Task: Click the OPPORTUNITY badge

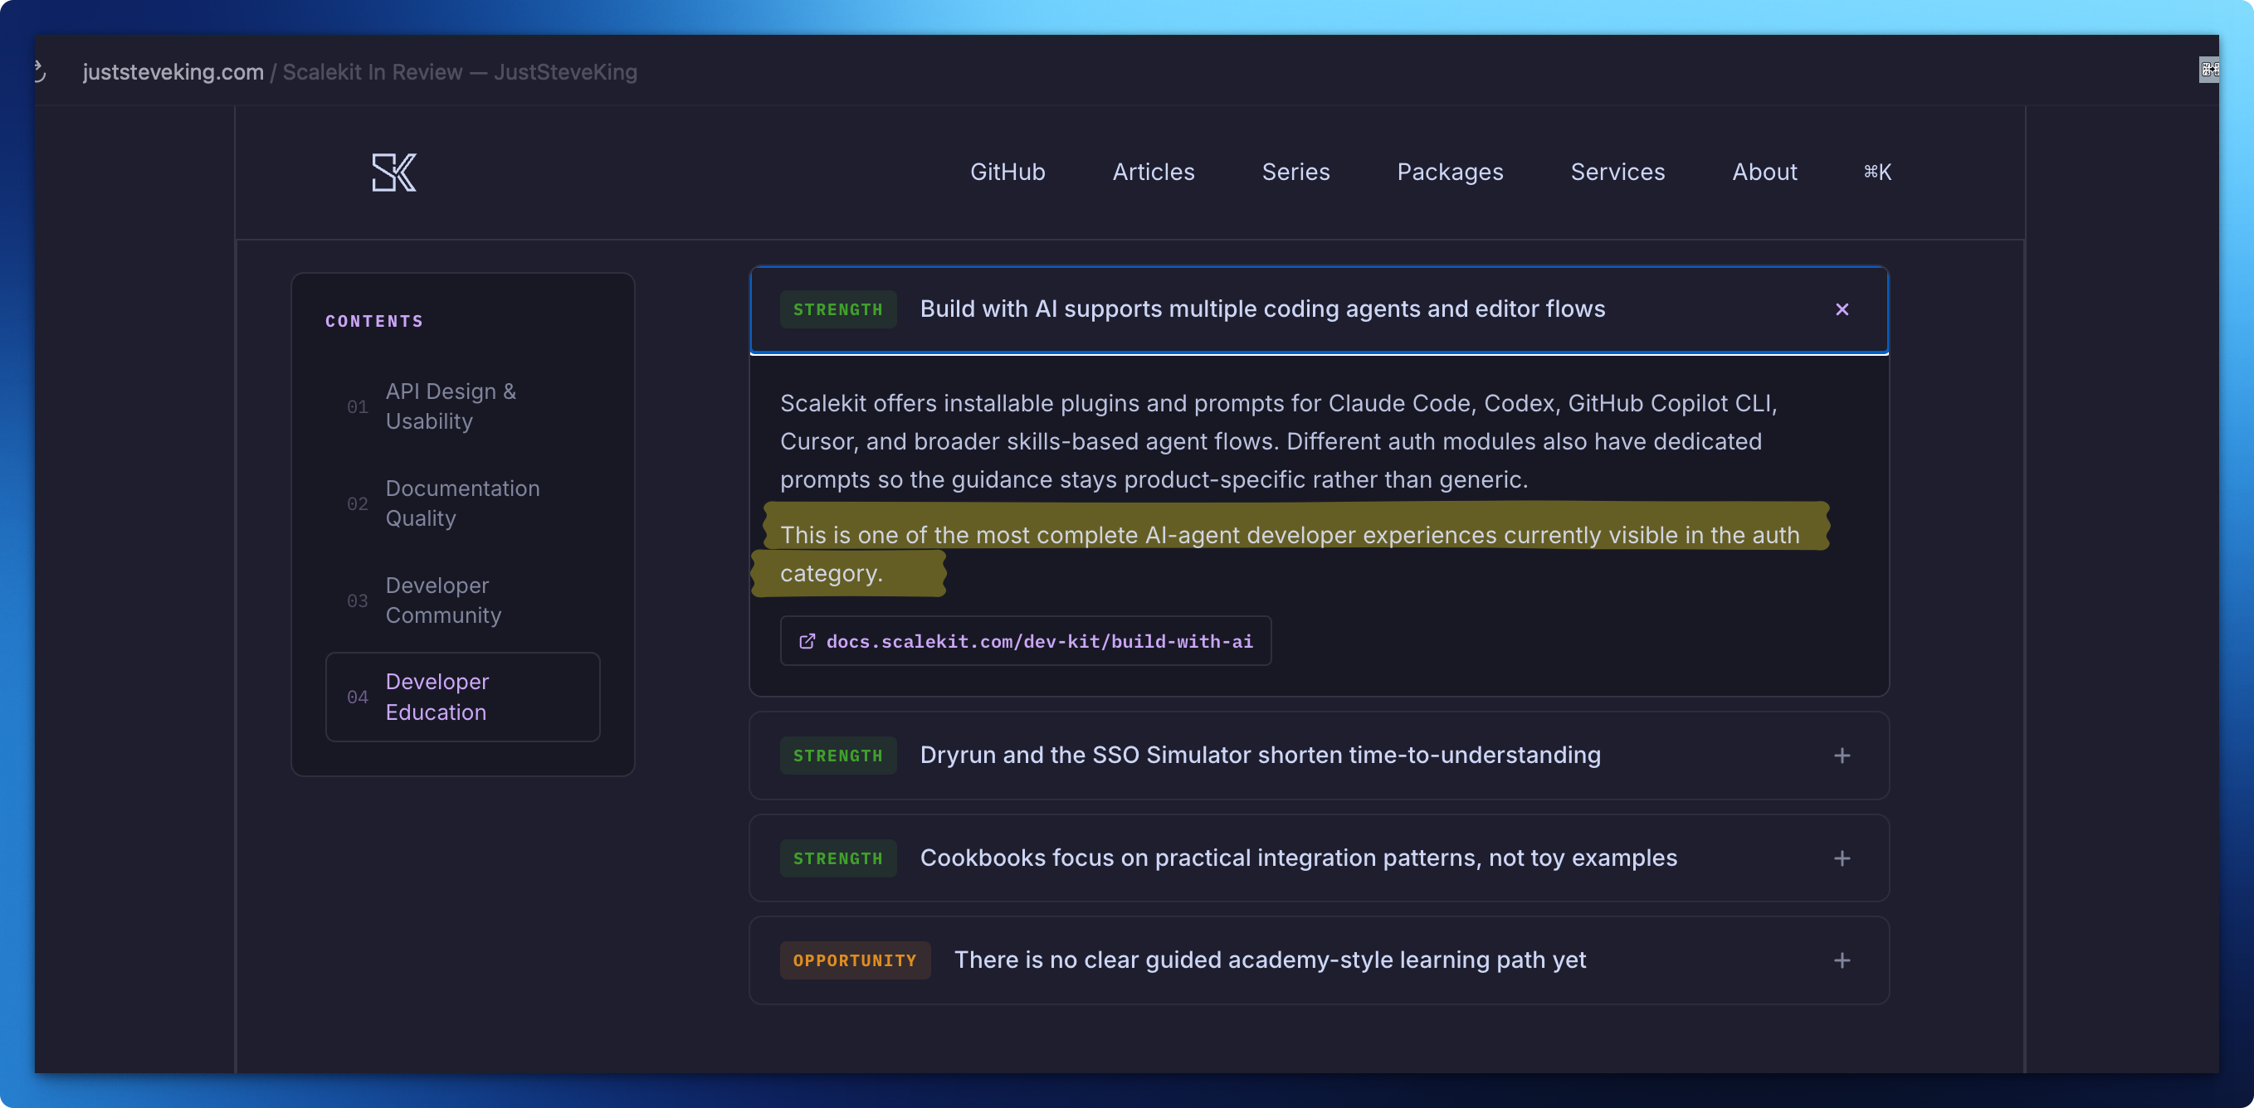Action: [x=855, y=961]
